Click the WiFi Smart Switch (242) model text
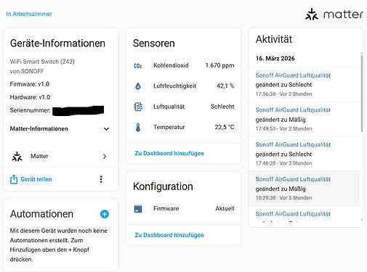This screenshot has height=272, width=367. 42,62
